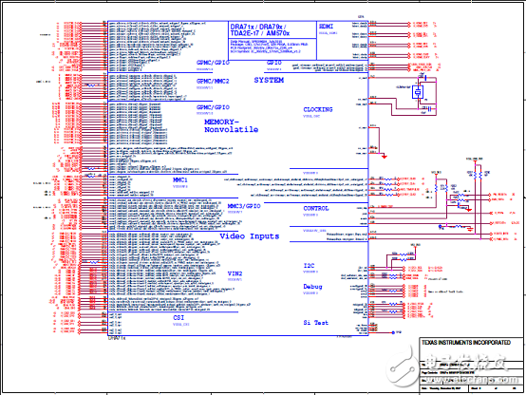
Task: Click the MMC1 section label
Action: [180, 180]
